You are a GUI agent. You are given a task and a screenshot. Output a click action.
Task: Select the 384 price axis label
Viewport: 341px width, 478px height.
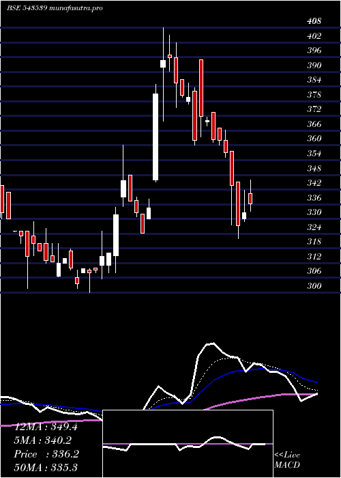[x=314, y=80]
